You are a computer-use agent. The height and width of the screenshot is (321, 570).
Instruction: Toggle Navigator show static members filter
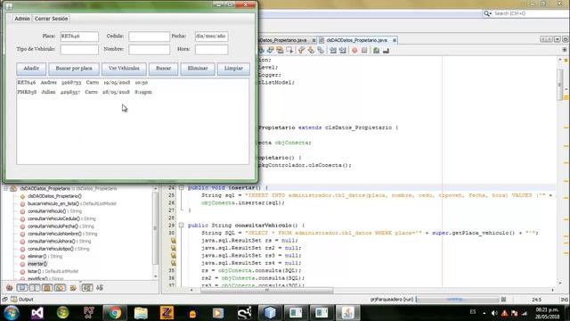coord(35,288)
